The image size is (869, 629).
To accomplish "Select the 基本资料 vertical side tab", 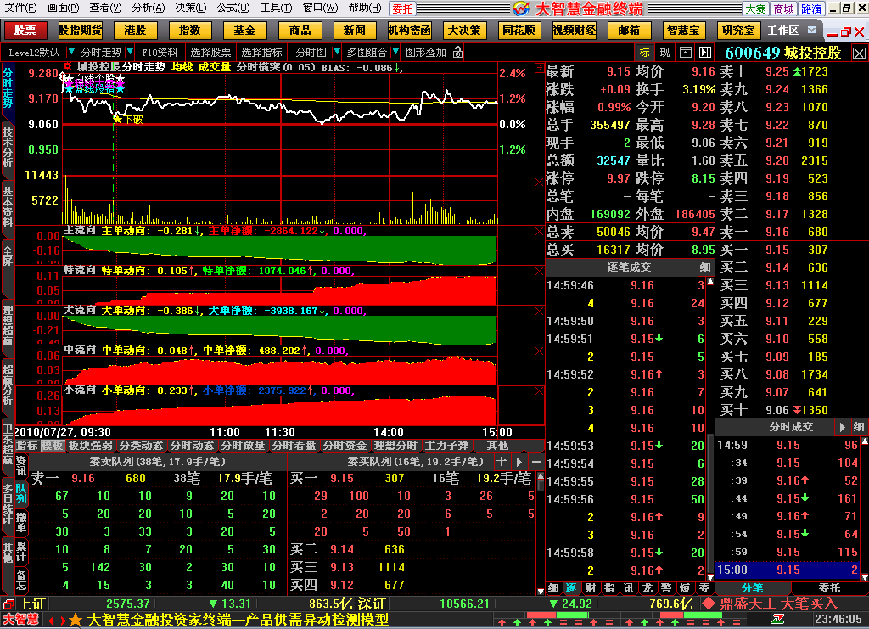I will (x=7, y=206).
